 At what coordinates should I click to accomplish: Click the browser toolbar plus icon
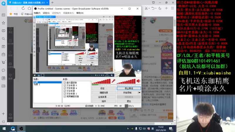click(166, 8)
